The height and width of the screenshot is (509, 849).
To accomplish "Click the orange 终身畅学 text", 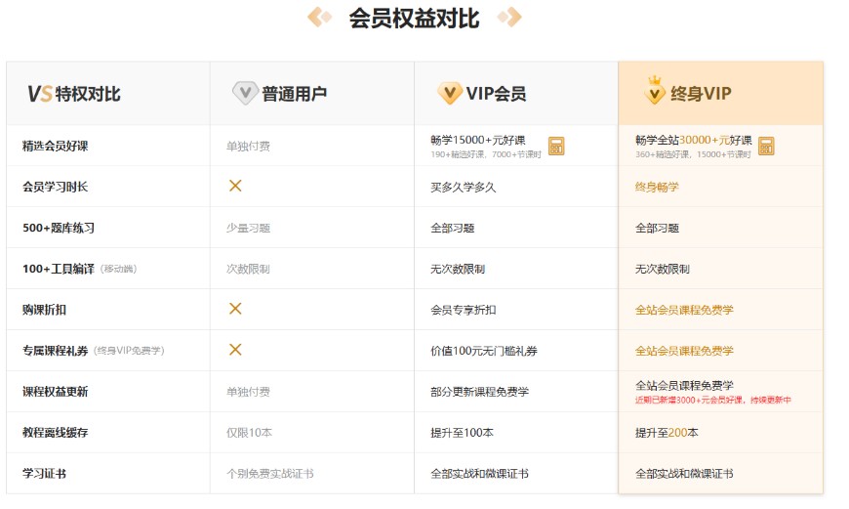I will tap(657, 187).
